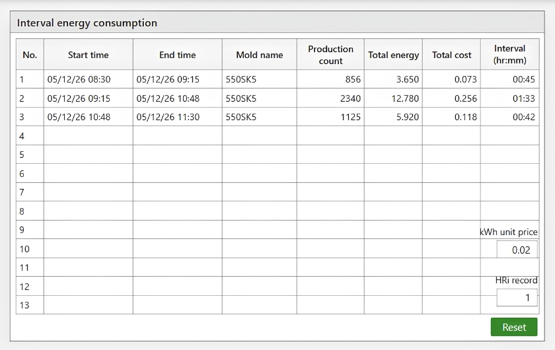The image size is (555, 350).
Task: Select end time 05/12/26 09:15 in row 1
Action: click(168, 79)
